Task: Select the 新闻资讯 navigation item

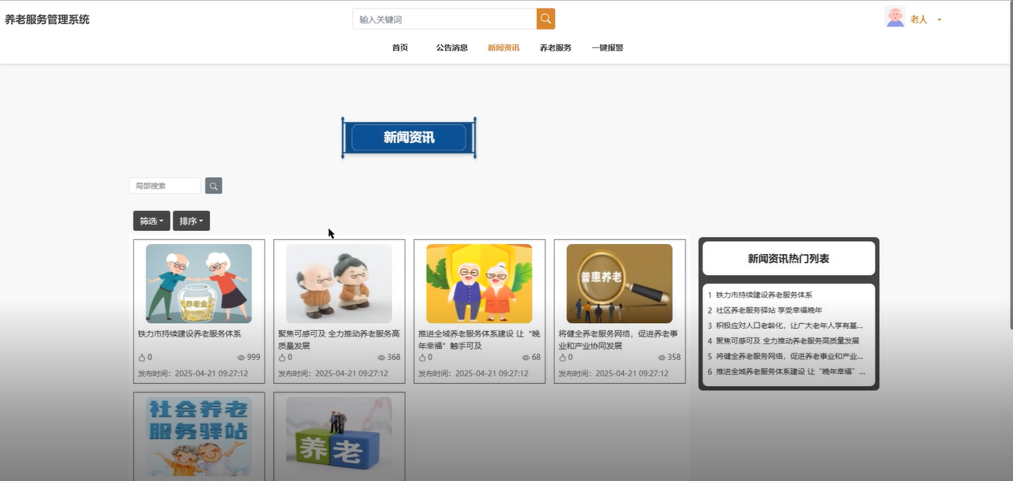Action: 503,47
